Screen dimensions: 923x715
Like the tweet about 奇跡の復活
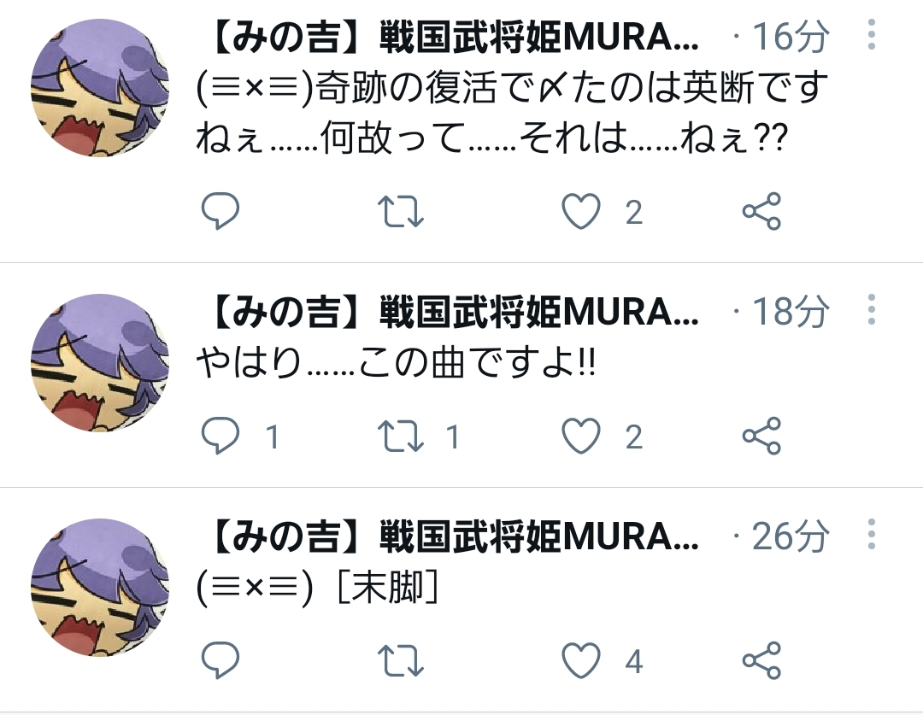tap(581, 211)
